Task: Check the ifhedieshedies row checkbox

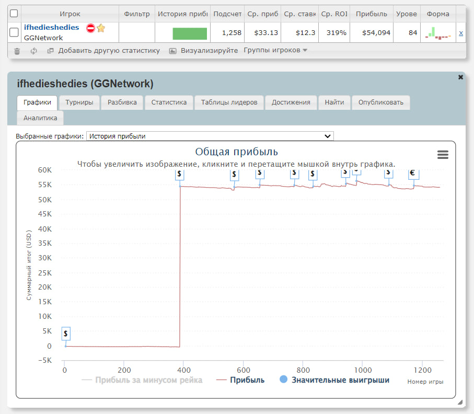Action: pyautogui.click(x=14, y=32)
